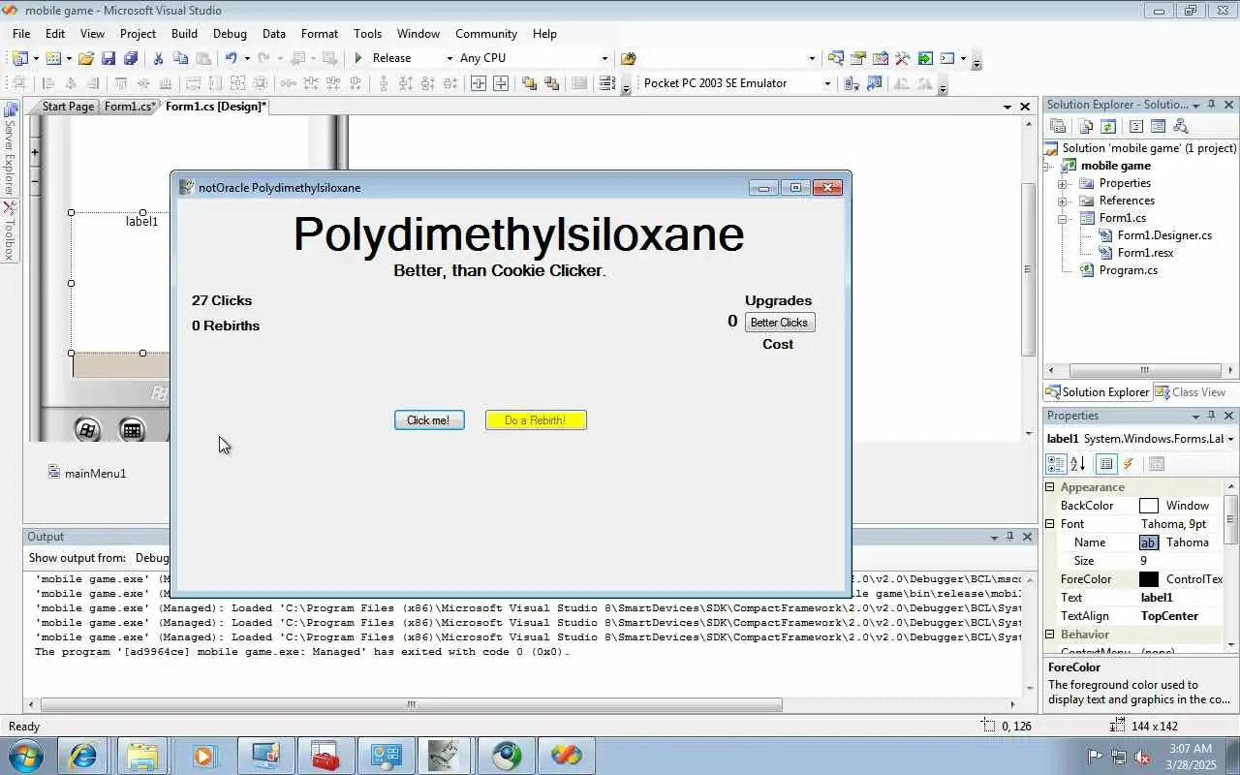
Task: Toggle auto-hide pin on Properties panel
Action: coord(1211,416)
